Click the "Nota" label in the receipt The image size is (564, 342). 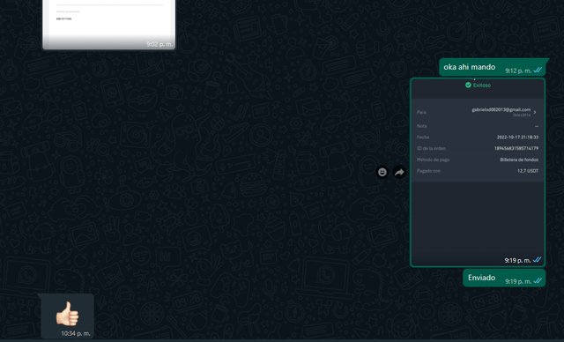pos(421,126)
